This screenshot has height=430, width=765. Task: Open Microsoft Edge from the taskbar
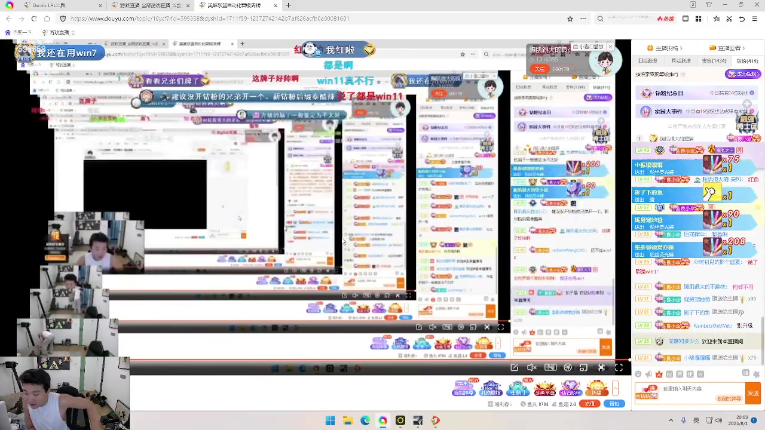coord(365,420)
